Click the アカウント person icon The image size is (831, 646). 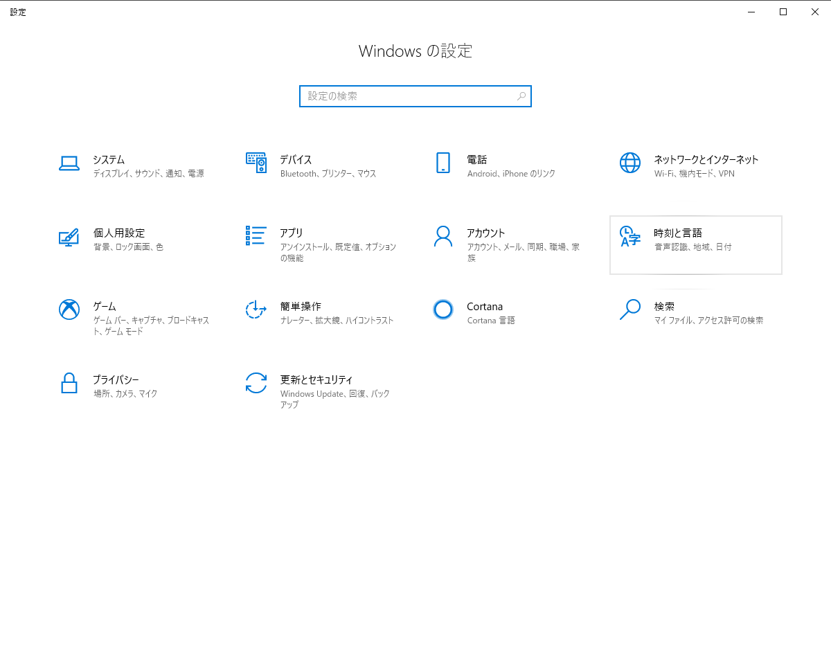(x=443, y=236)
